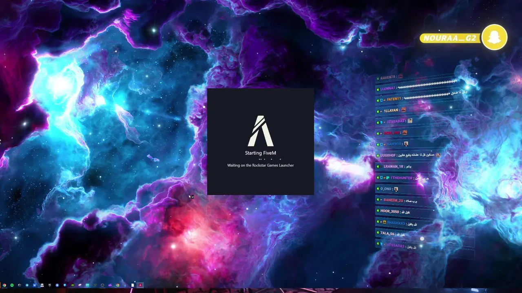Click the NOURAA_G2 username label
Viewport: 522px width, 293px height.
click(450, 38)
